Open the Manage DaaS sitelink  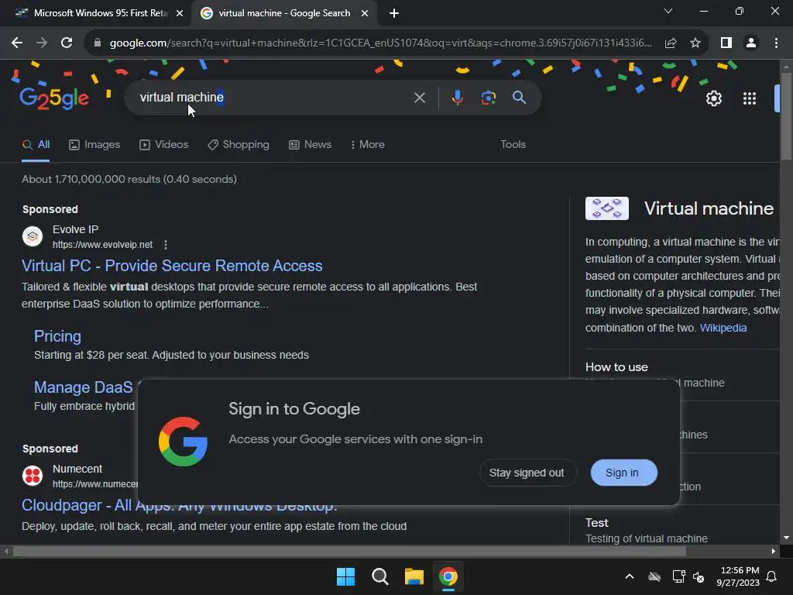click(84, 387)
